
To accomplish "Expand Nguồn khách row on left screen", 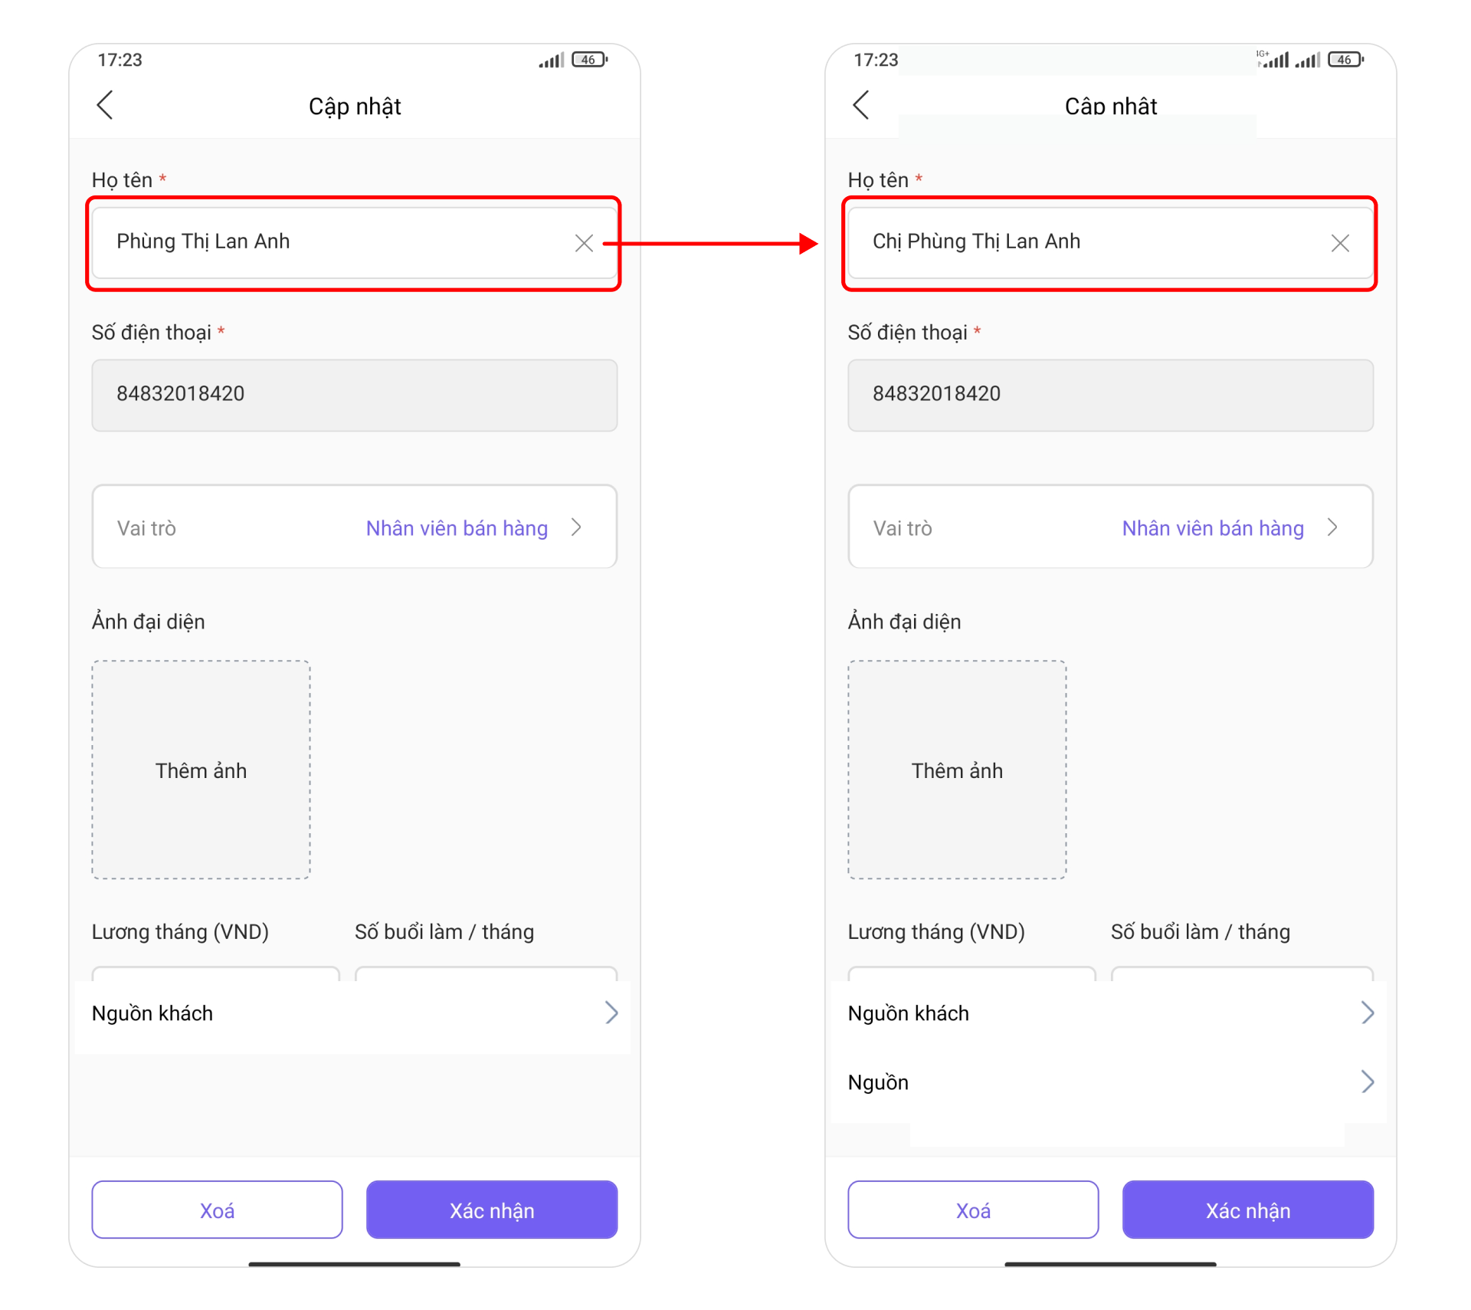I will (355, 1013).
